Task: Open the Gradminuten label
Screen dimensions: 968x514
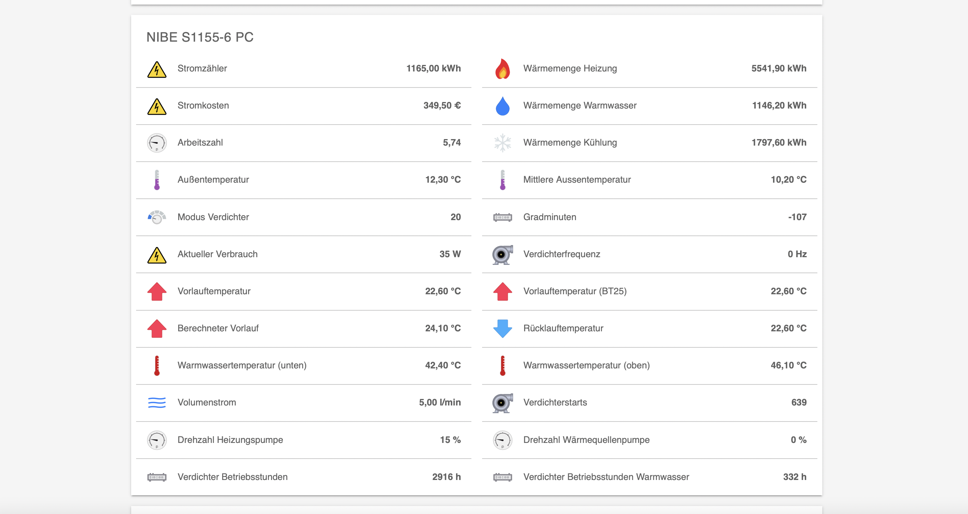Action: pos(550,217)
